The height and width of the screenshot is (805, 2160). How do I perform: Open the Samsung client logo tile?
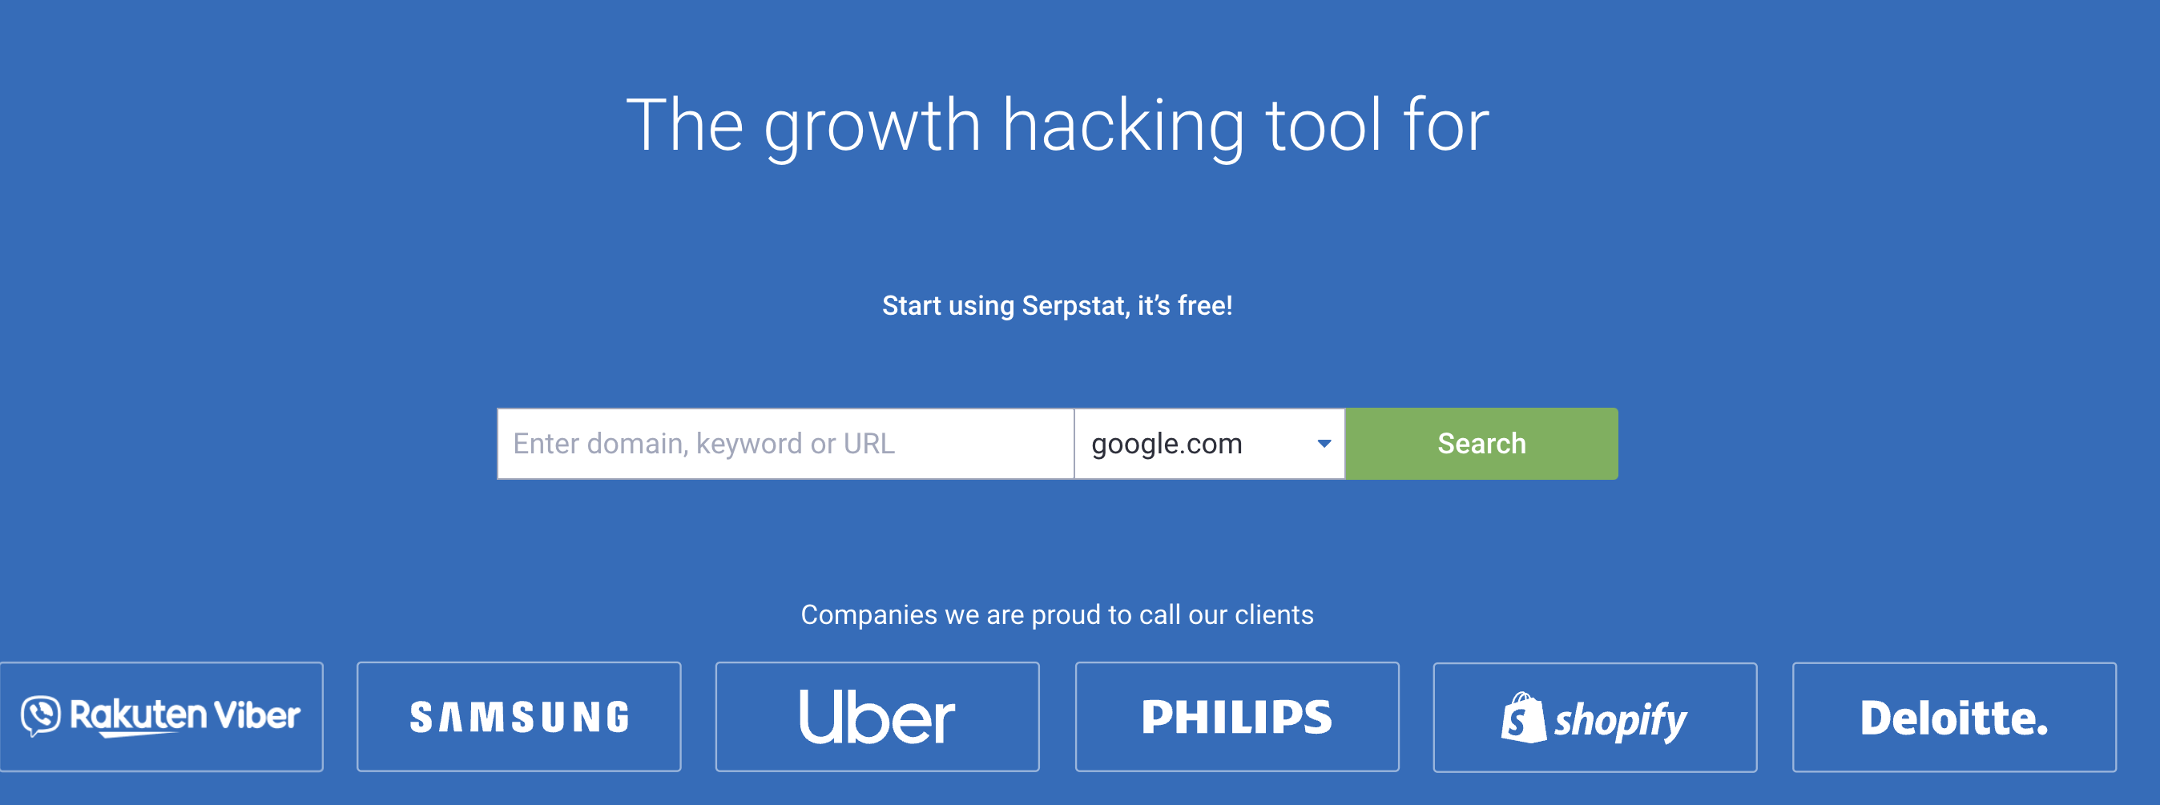pyautogui.click(x=519, y=717)
